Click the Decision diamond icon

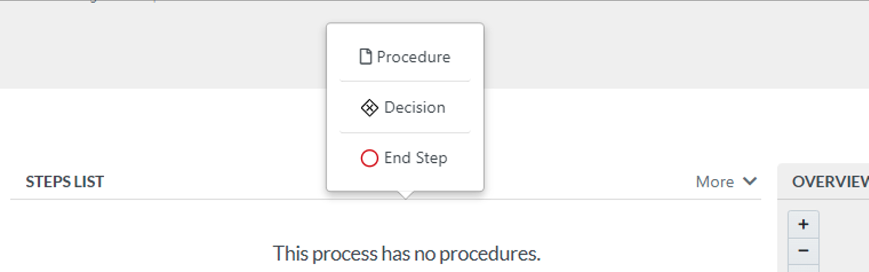pyautogui.click(x=369, y=108)
